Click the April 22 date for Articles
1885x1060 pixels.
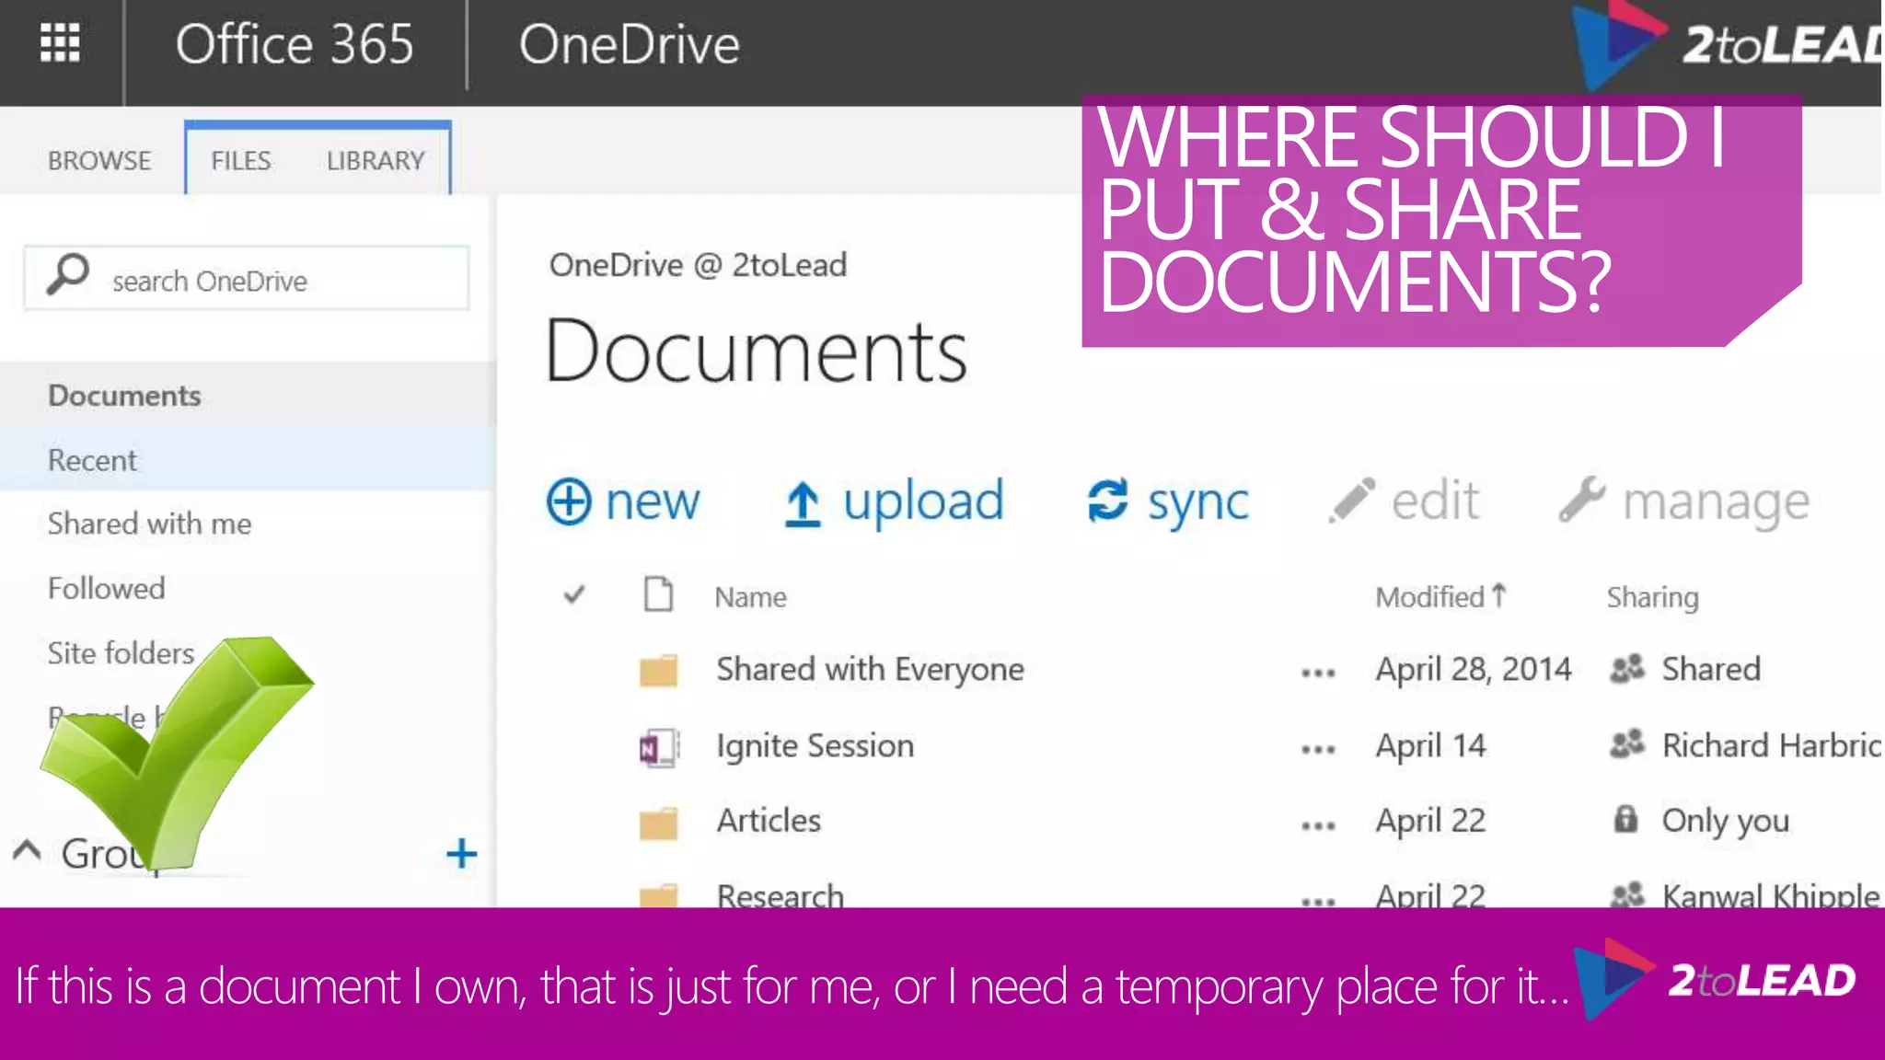pos(1430,820)
